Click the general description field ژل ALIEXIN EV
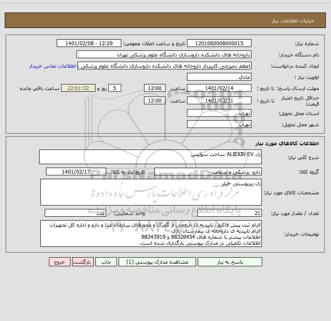The height and width of the screenshot is (321, 331). (x=150, y=157)
